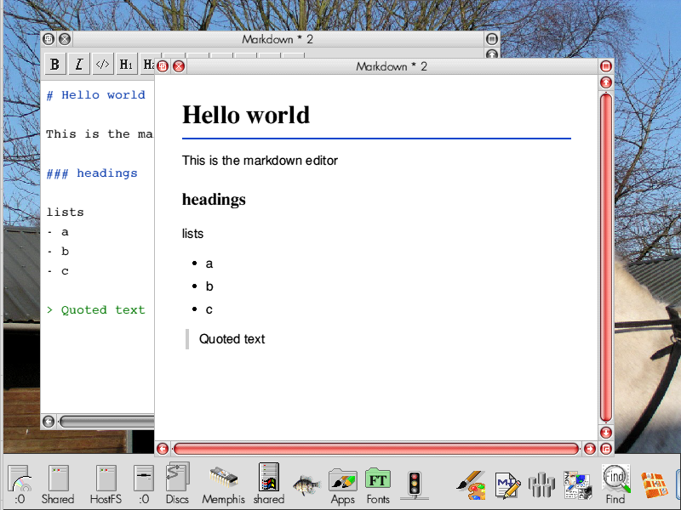Viewport: 681px width, 510px height.
Task: Click the '### headings' line in the editor
Action: tap(92, 173)
